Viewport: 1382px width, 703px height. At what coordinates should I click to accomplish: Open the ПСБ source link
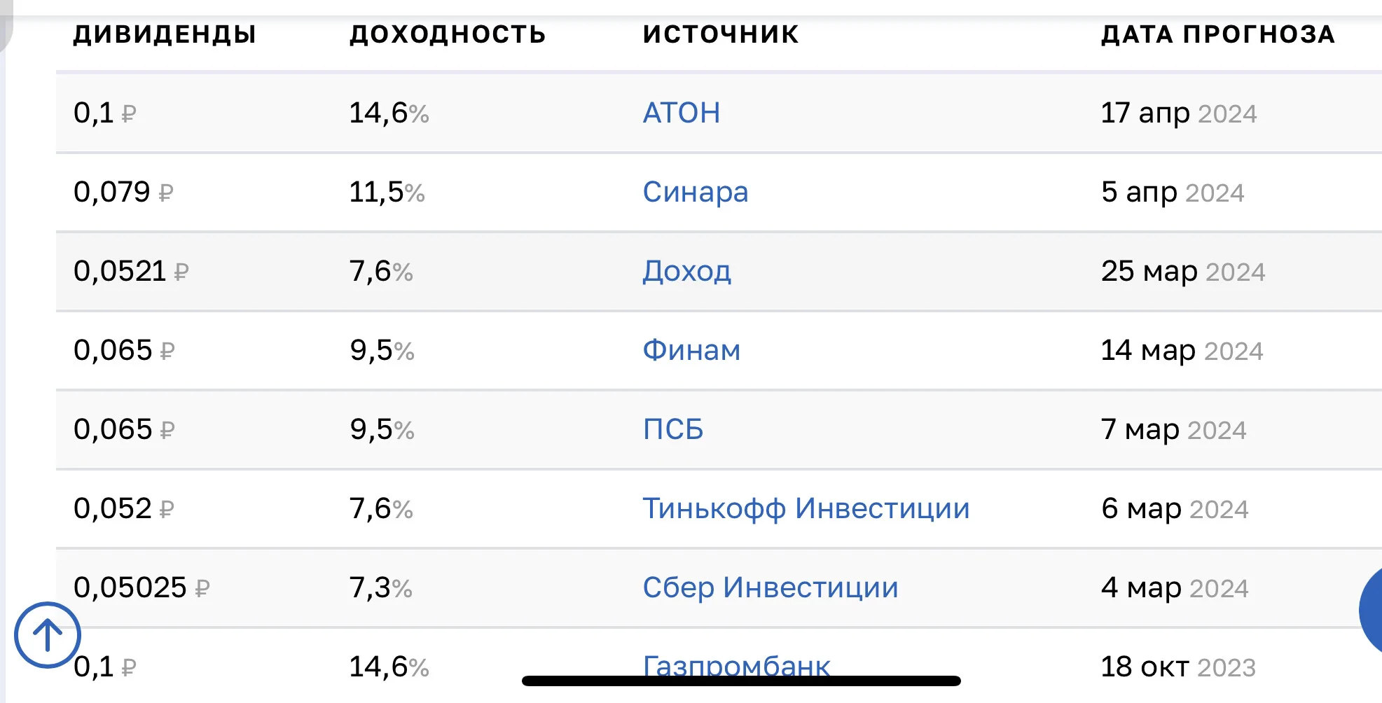pyautogui.click(x=673, y=429)
